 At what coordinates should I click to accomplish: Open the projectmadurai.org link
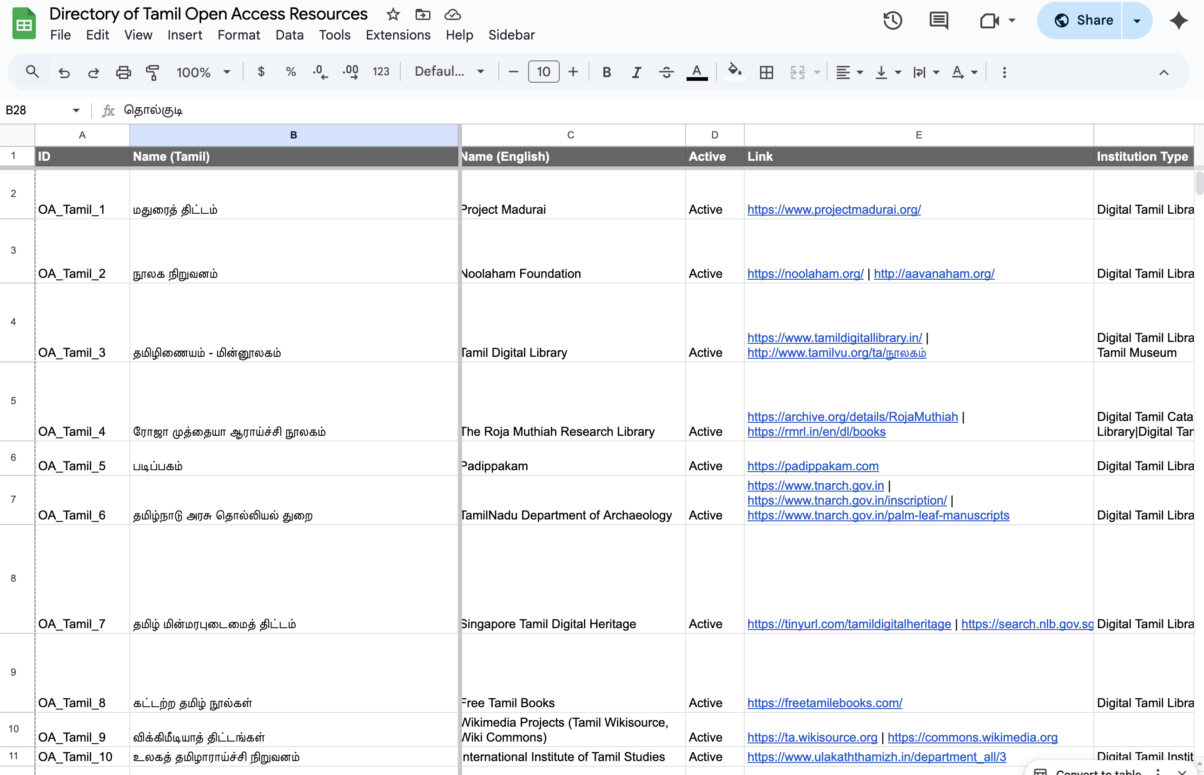coord(834,210)
